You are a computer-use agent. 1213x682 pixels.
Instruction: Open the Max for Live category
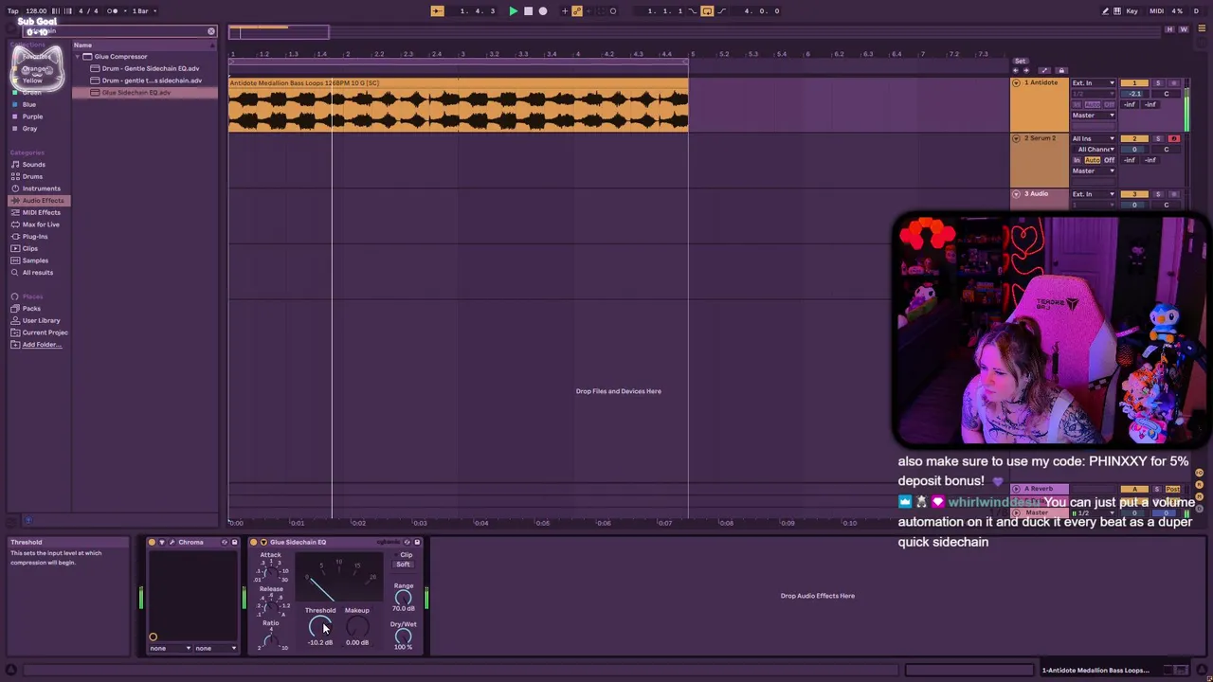pyautogui.click(x=41, y=224)
